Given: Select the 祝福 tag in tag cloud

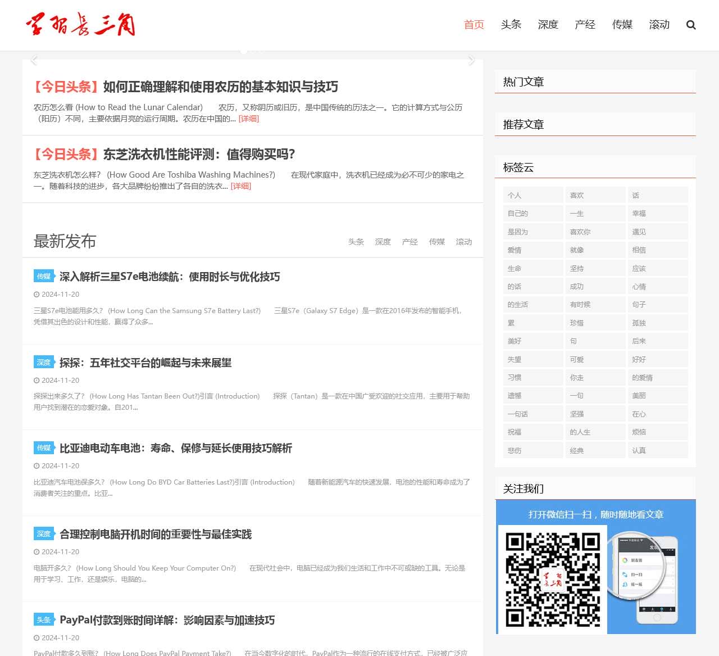Looking at the screenshot, I should 533,432.
